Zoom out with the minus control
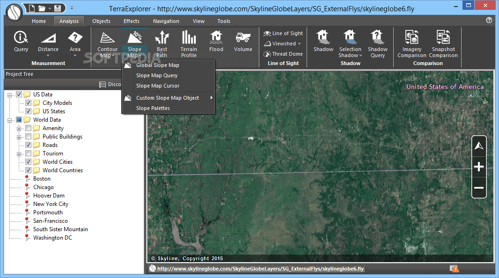 click(479, 188)
